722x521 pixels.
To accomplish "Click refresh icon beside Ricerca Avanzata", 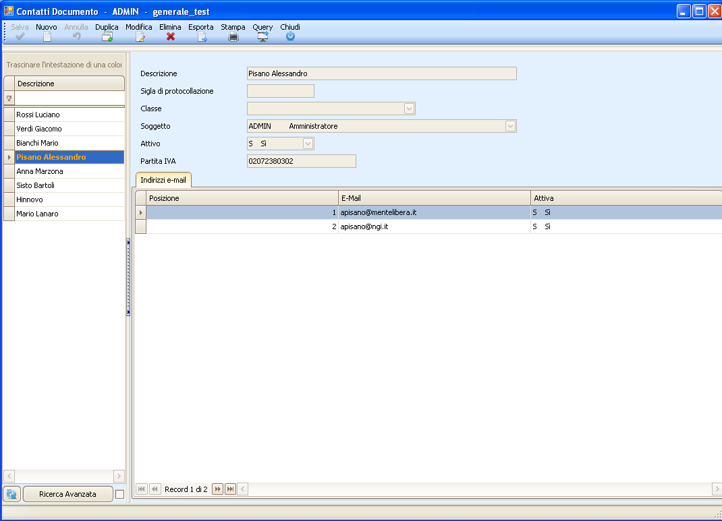I will click(x=12, y=494).
